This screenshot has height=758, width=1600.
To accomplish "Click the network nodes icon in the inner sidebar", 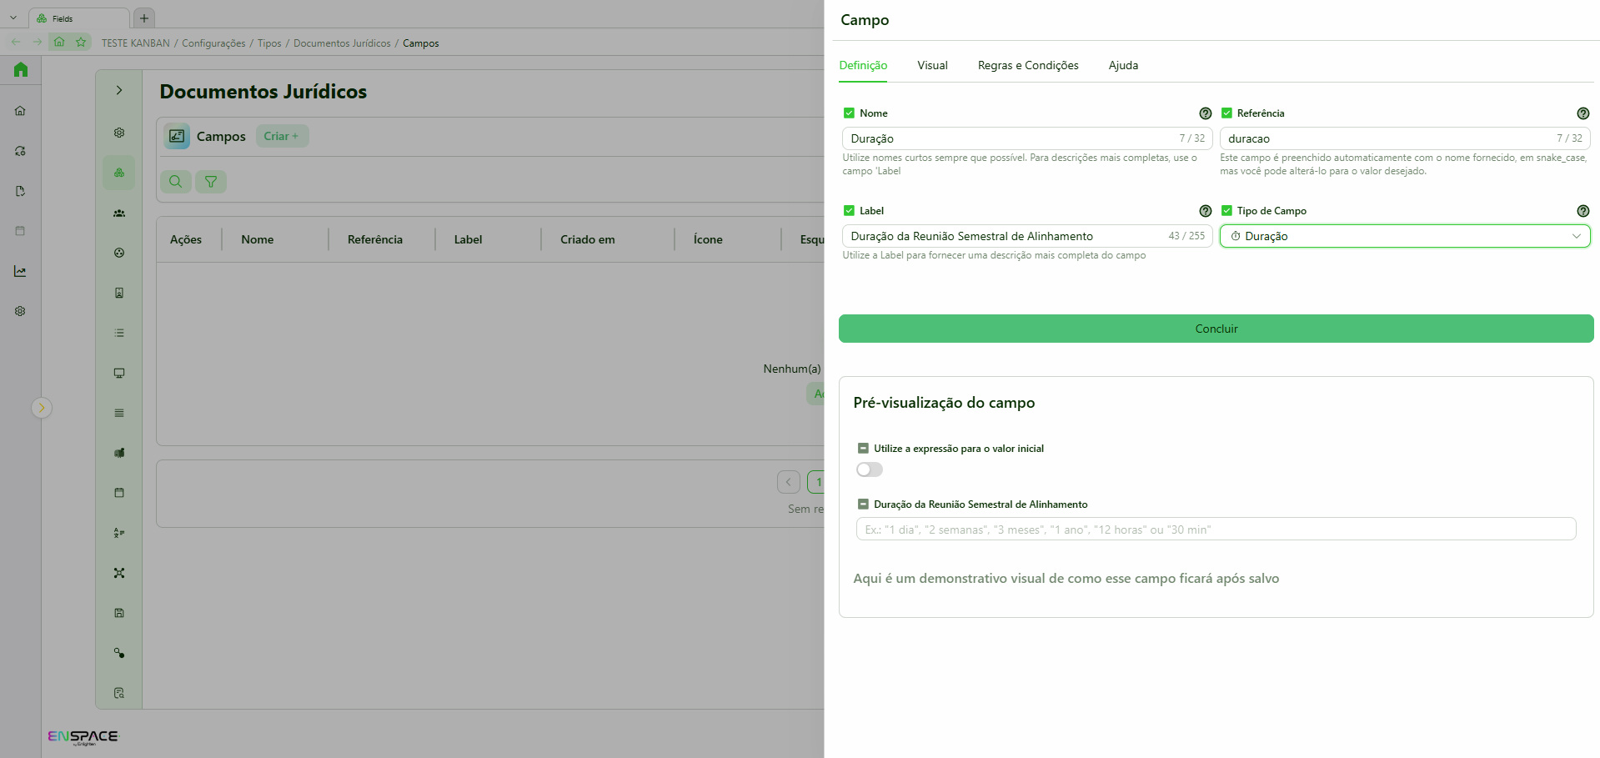I will (x=119, y=573).
